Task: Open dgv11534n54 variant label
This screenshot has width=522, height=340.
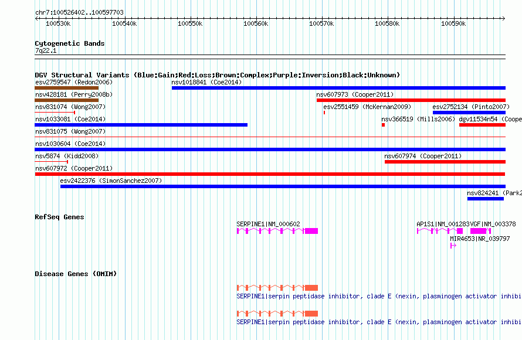Action: coord(490,119)
